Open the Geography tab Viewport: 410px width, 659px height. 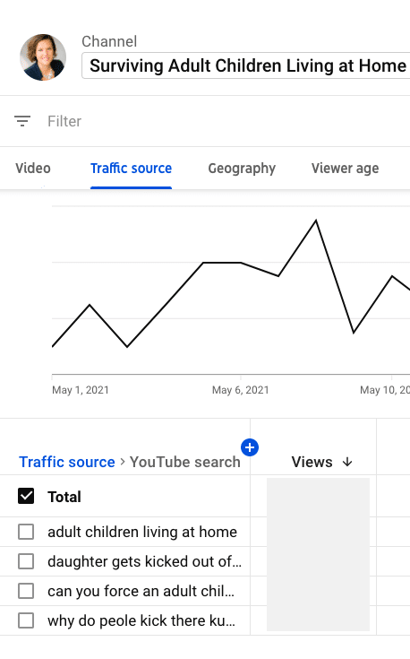pyautogui.click(x=242, y=169)
